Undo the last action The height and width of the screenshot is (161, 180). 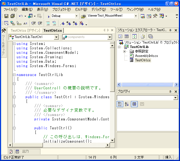[21, 16]
